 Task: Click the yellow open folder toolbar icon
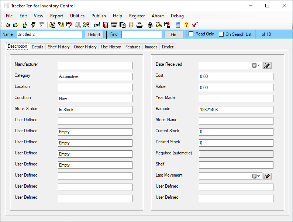158,25
